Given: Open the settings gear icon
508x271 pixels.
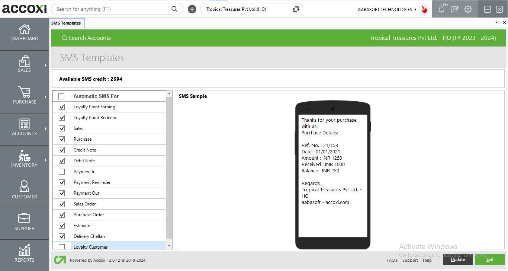Looking at the screenshot, I should click(x=468, y=9).
